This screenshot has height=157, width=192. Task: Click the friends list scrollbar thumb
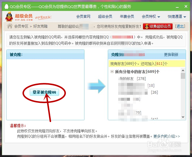pos(183,76)
